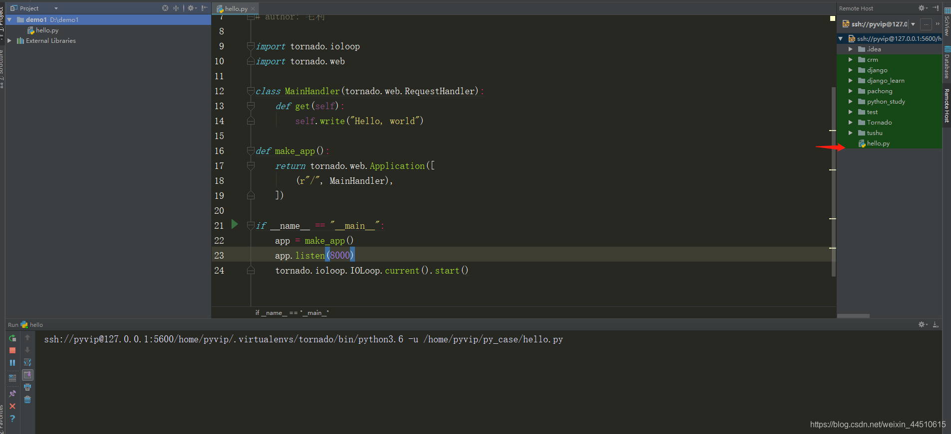Open Run panel help question mark
The width and height of the screenshot is (951, 434).
click(x=12, y=419)
